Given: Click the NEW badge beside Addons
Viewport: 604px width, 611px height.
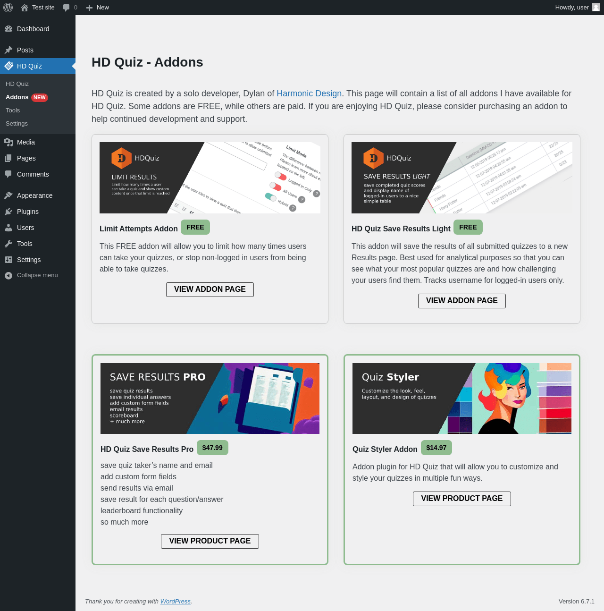Looking at the screenshot, I should (40, 97).
